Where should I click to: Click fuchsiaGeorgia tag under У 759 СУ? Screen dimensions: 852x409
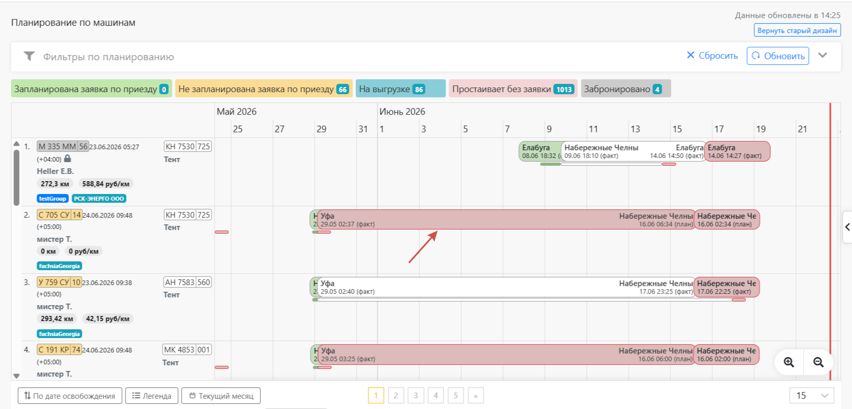point(59,334)
